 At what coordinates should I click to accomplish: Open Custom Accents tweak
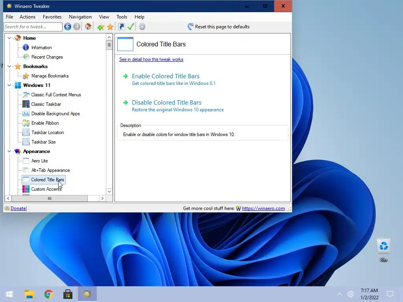46,189
